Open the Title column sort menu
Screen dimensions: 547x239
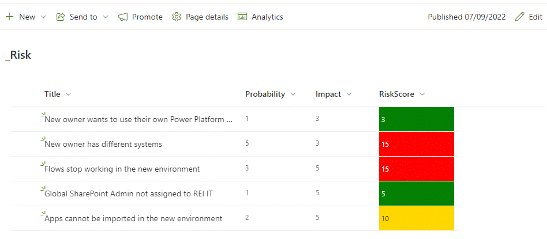pyautogui.click(x=69, y=94)
